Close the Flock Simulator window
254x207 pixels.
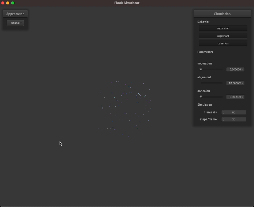(x=3, y=3)
